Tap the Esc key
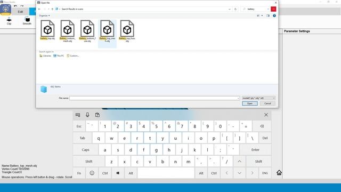Image resolution: width=341 pixels, height=192 pixels. tap(79, 126)
